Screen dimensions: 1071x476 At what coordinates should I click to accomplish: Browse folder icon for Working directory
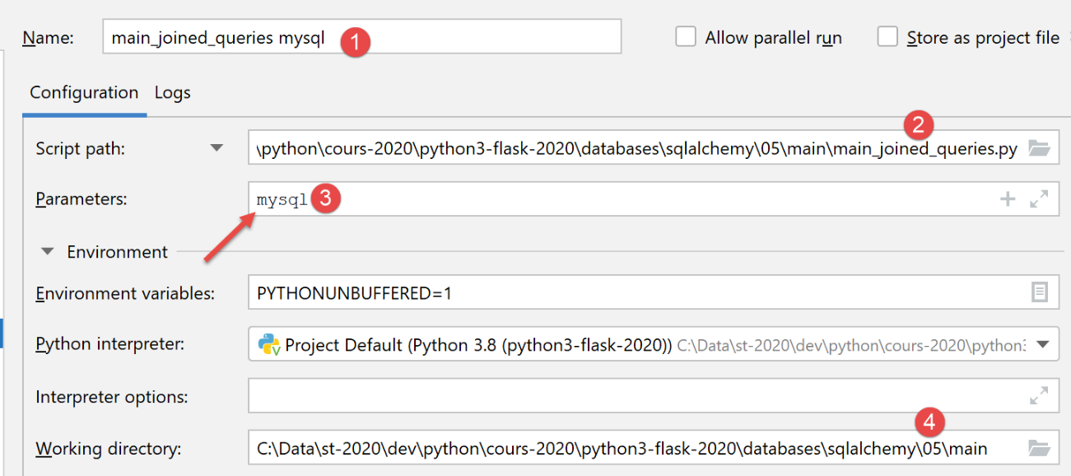(1039, 449)
